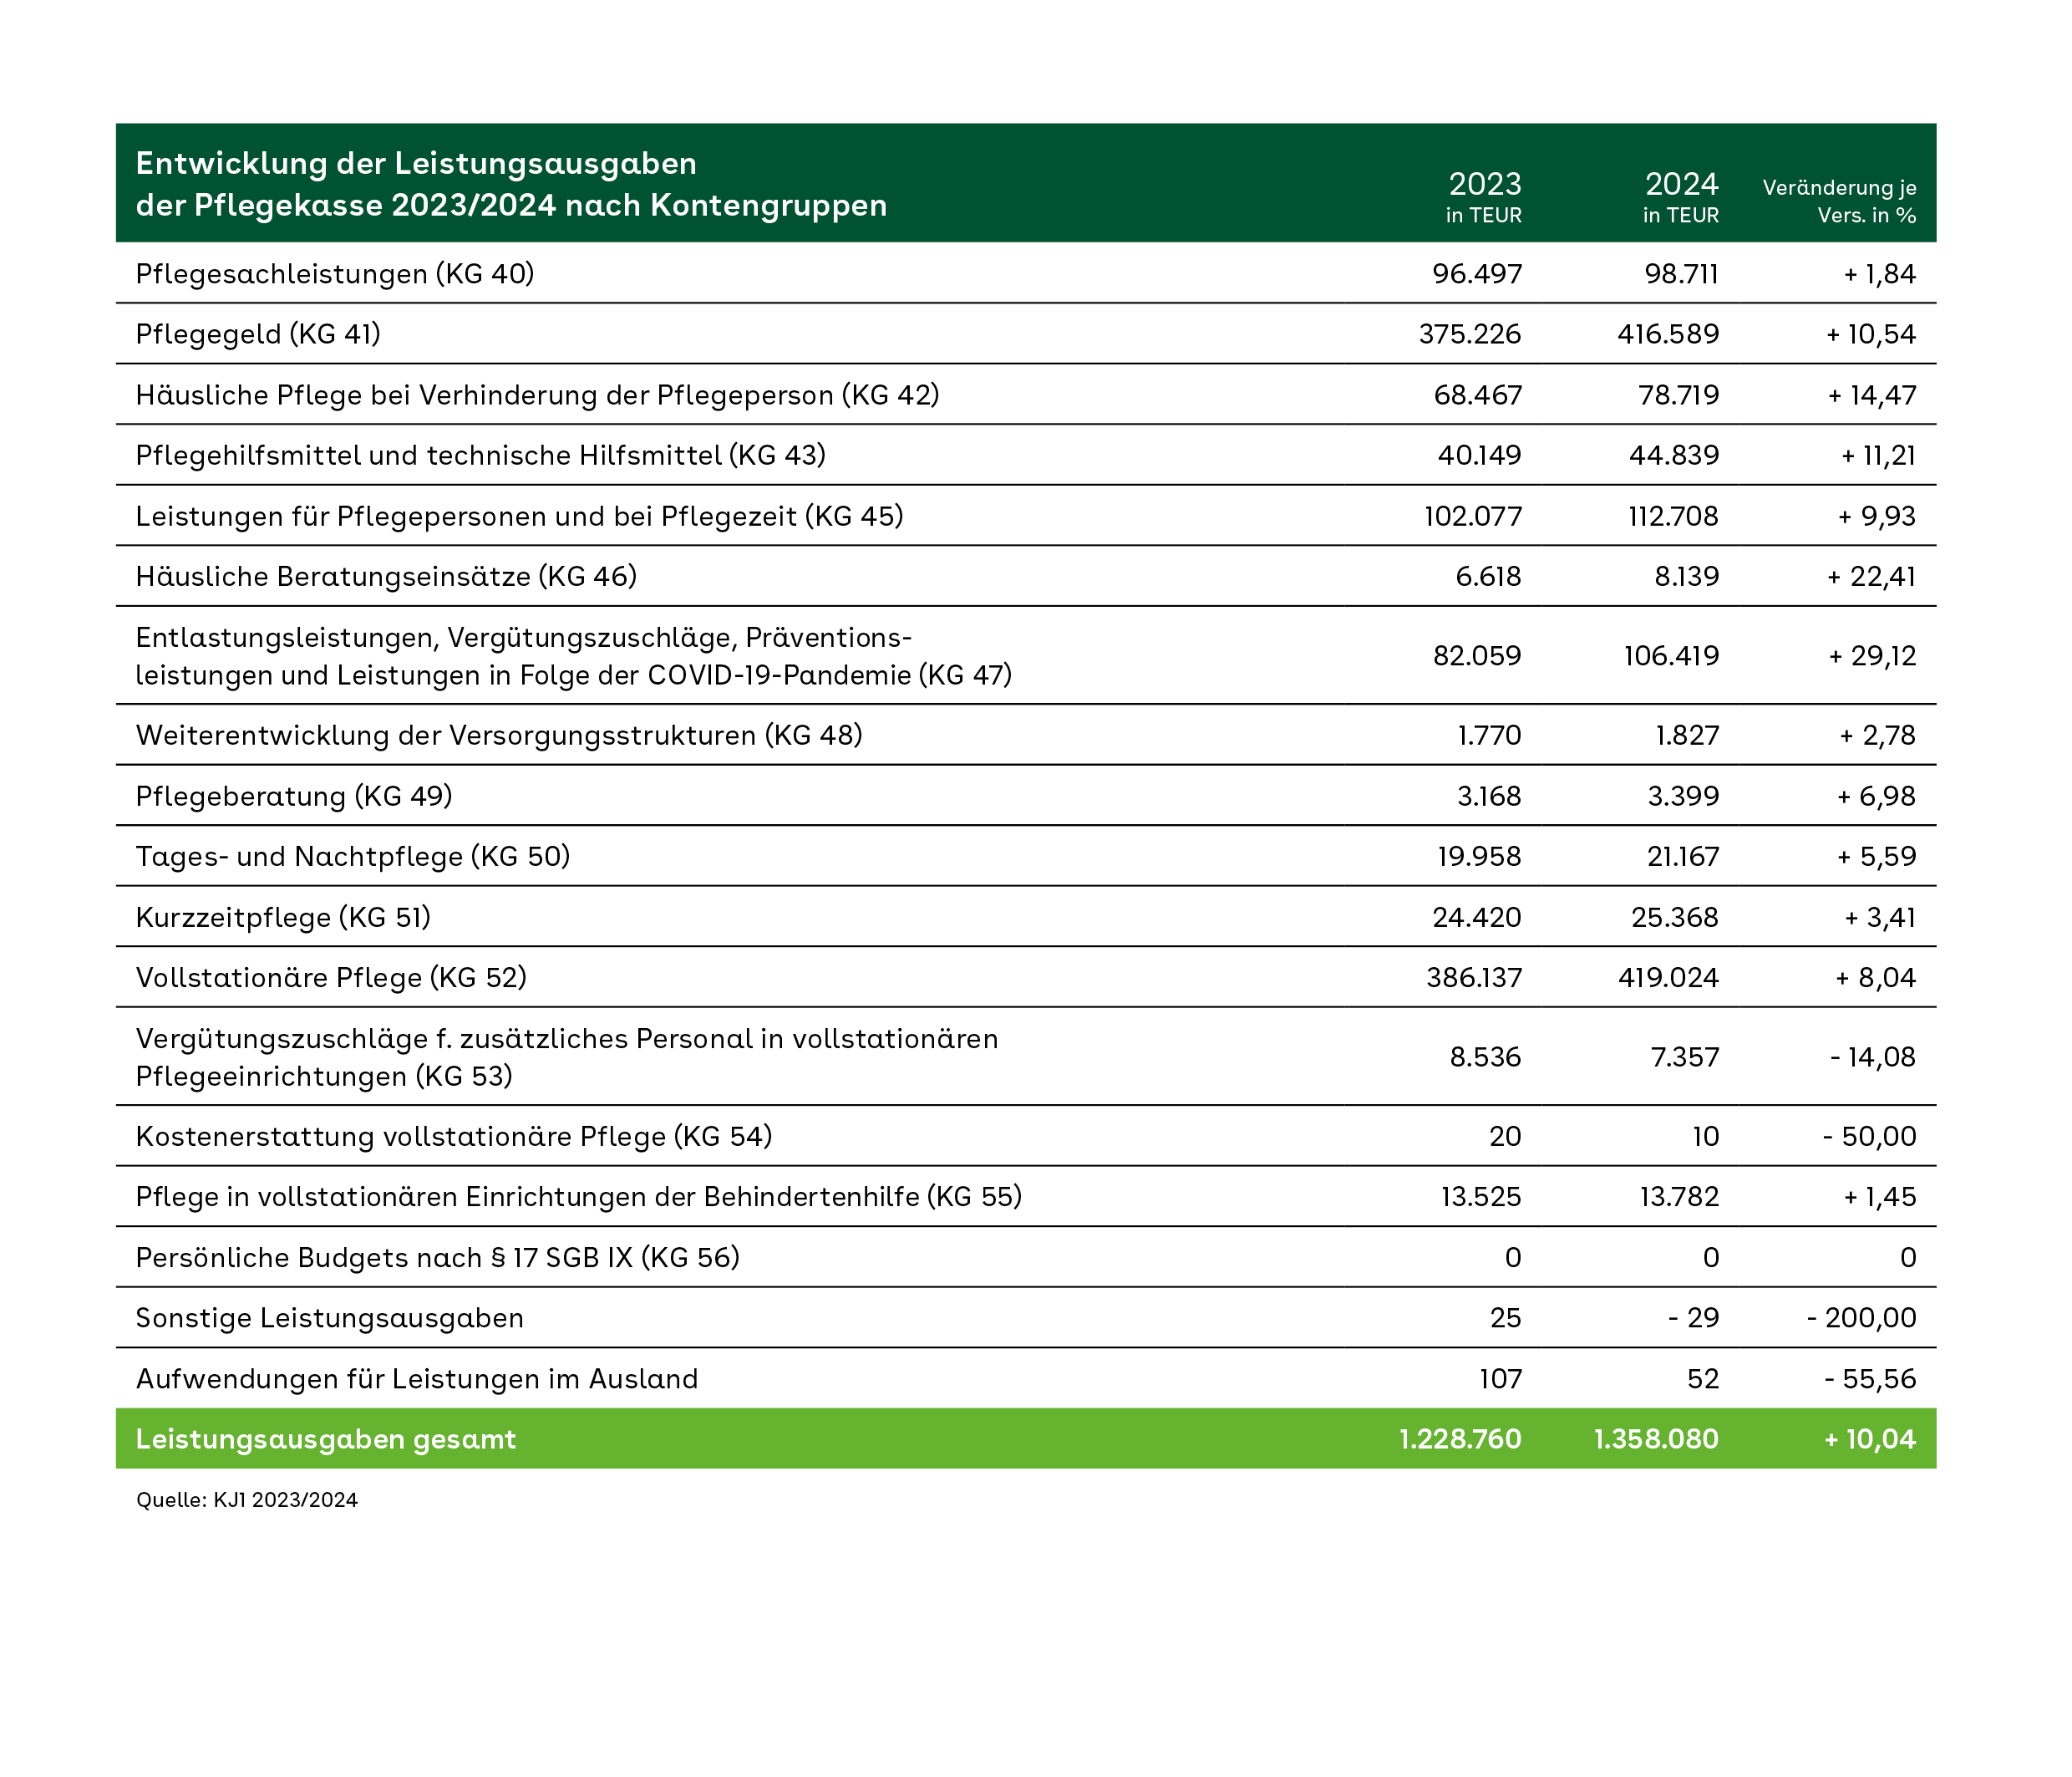Viewport: 2072px width, 1777px height.
Task: Select 'Kostenerstattung vollstationäre Pflege (KG 54)'
Action: pyautogui.click(x=454, y=1137)
